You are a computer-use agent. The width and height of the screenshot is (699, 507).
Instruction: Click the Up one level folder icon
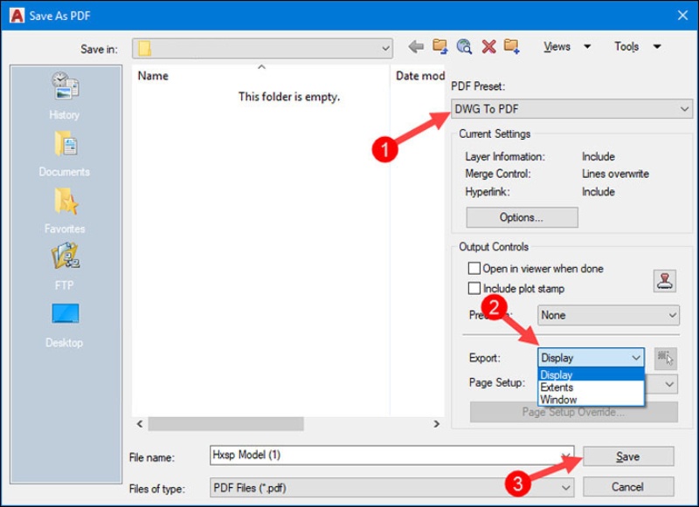tap(440, 47)
